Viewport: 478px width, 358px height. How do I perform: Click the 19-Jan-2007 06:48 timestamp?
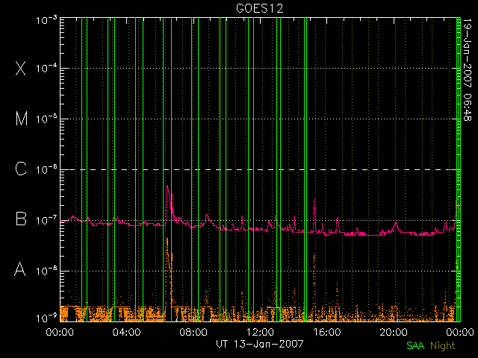pos(467,69)
